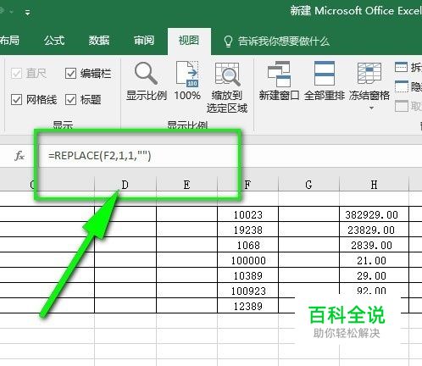This screenshot has width=422, height=366.
Task: Open the 公式 formulas tab
Action: (x=54, y=41)
